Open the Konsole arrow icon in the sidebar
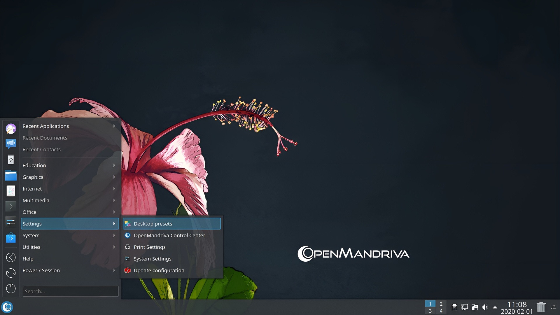Image resolution: width=560 pixels, height=315 pixels. pyautogui.click(x=11, y=206)
